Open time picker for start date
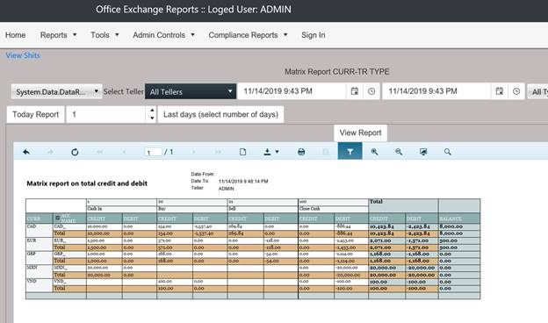This screenshot has width=548, height=323. tap(371, 91)
